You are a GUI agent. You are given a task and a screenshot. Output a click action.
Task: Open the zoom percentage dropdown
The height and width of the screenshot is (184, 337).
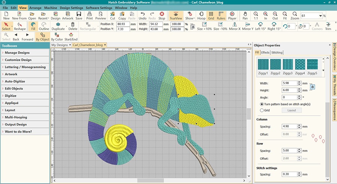point(320,16)
